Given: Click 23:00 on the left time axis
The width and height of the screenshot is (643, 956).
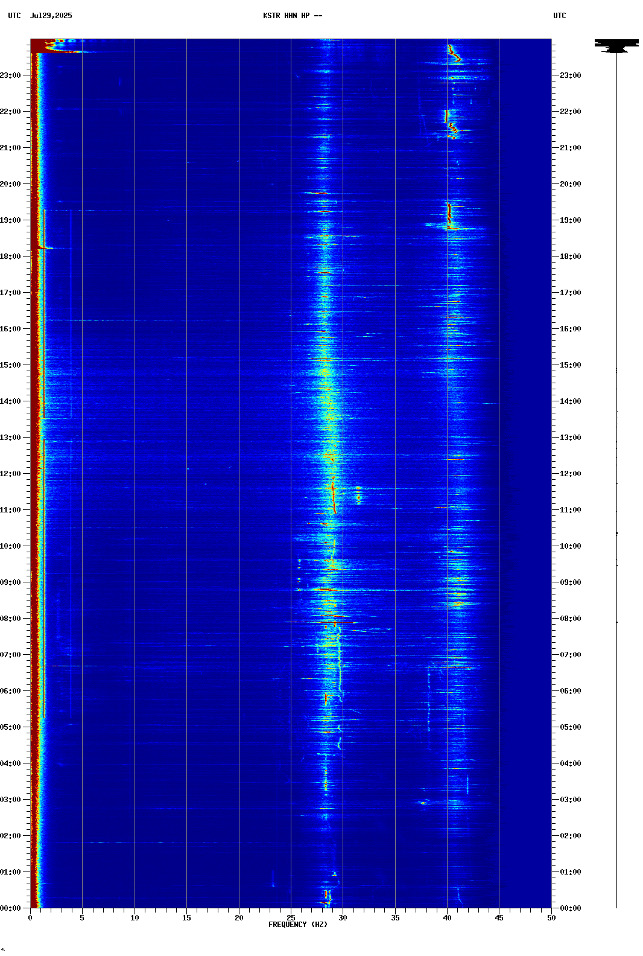Looking at the screenshot, I should [x=10, y=75].
